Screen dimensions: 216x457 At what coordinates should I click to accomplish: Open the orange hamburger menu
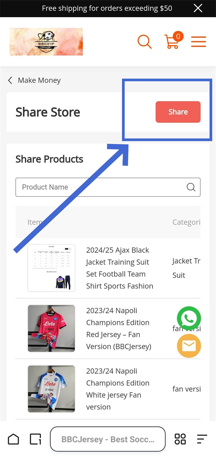pyautogui.click(x=198, y=42)
